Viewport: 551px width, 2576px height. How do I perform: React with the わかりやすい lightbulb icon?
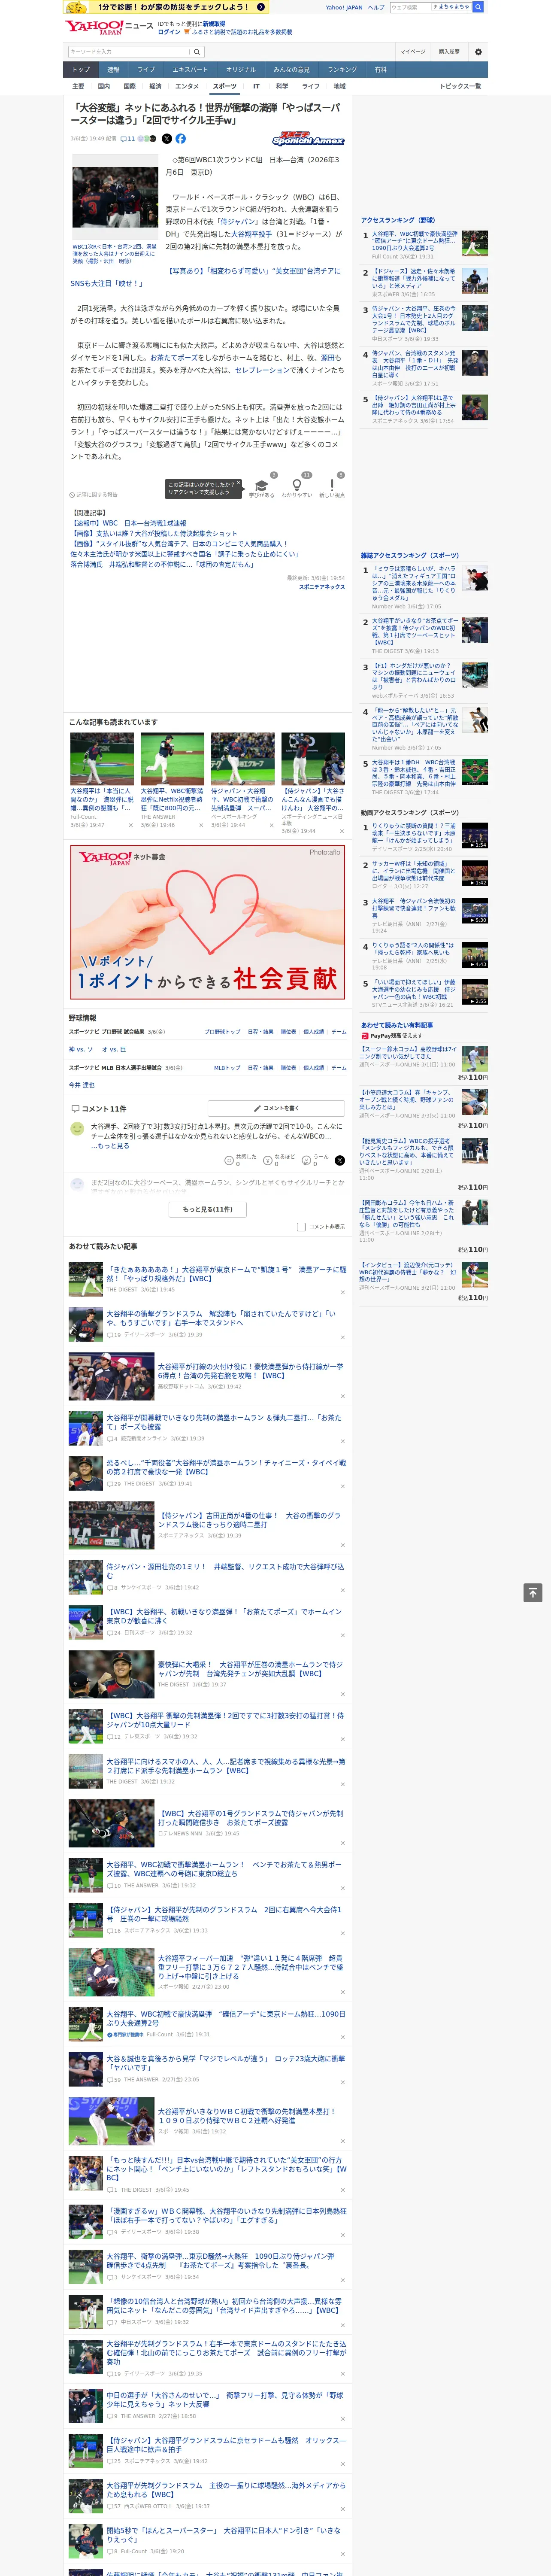pyautogui.click(x=296, y=486)
